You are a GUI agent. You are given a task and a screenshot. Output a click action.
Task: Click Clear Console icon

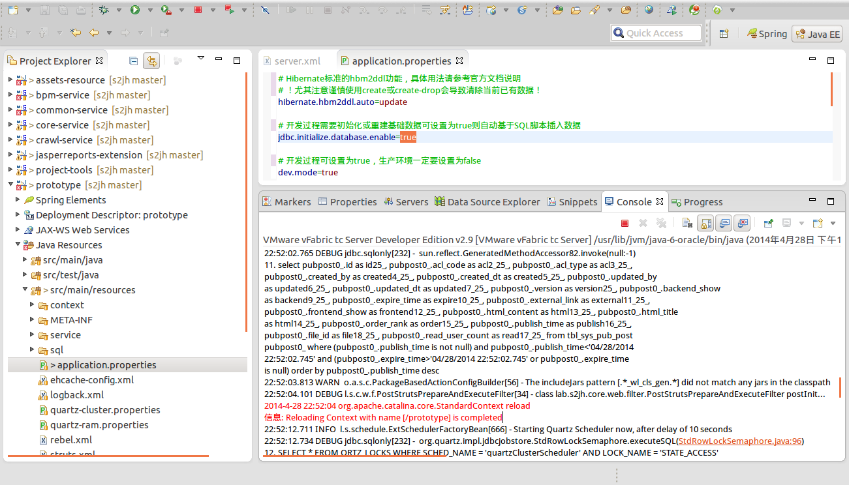[x=687, y=223]
